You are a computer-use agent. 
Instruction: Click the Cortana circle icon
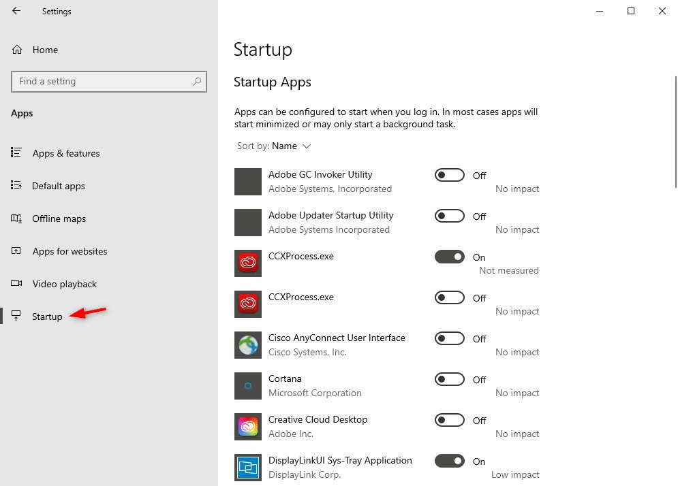pyautogui.click(x=248, y=386)
